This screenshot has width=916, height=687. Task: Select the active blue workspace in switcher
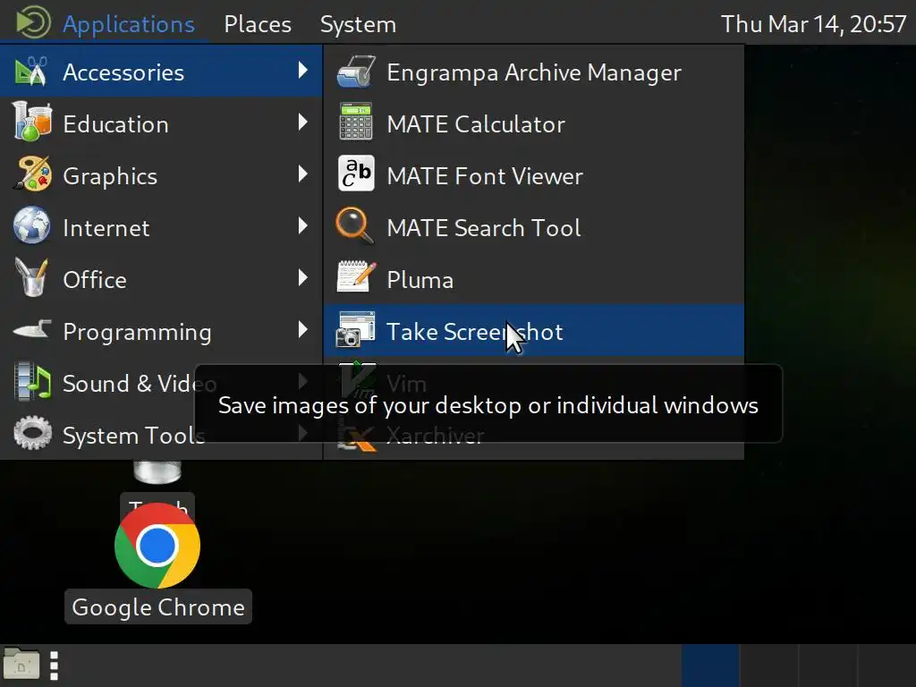point(710,666)
